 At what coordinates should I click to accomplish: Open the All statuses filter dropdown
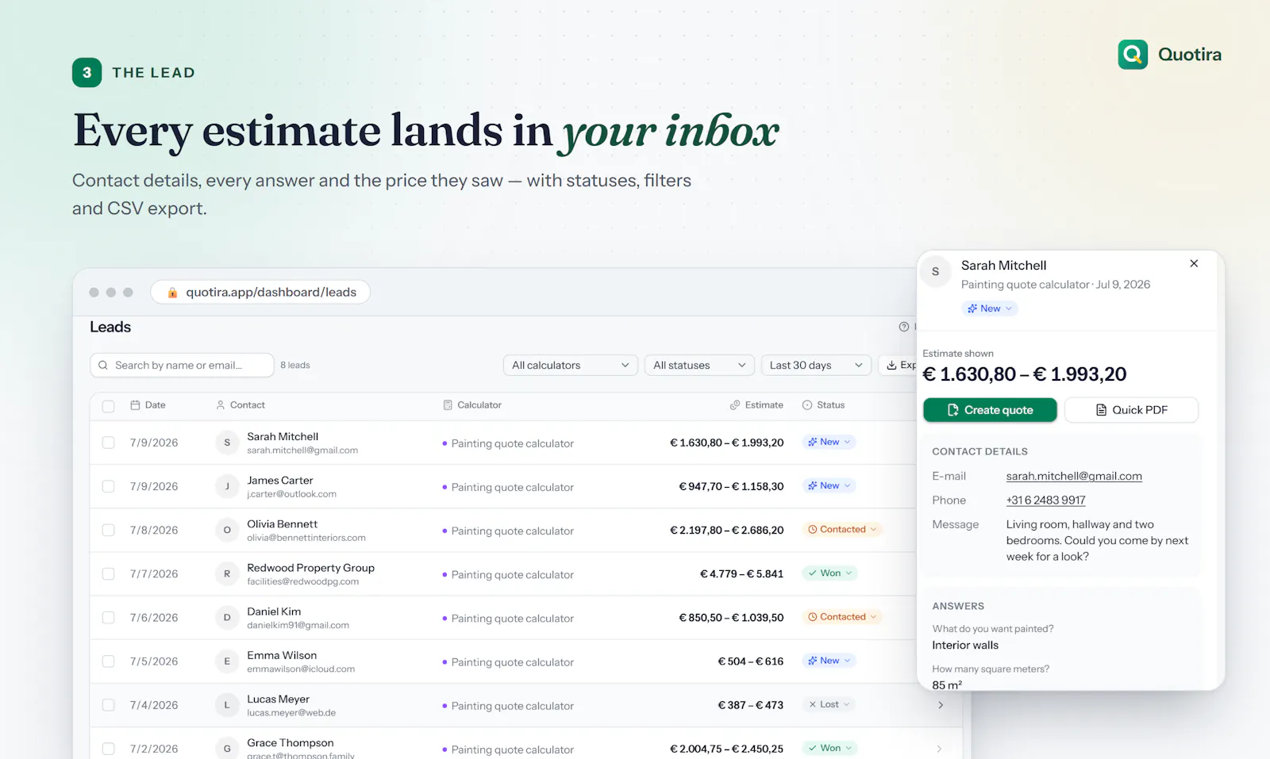[x=699, y=366]
